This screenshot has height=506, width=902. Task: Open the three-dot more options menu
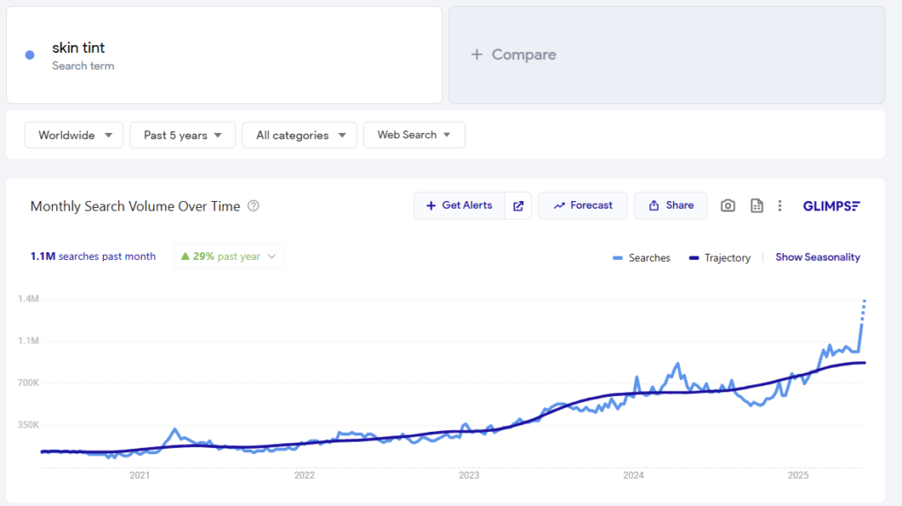point(780,205)
